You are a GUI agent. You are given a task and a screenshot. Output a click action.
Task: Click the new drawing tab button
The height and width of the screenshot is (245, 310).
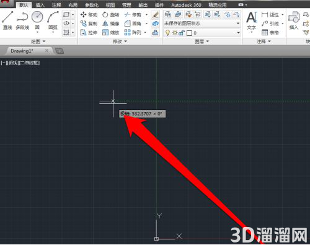pos(60,51)
